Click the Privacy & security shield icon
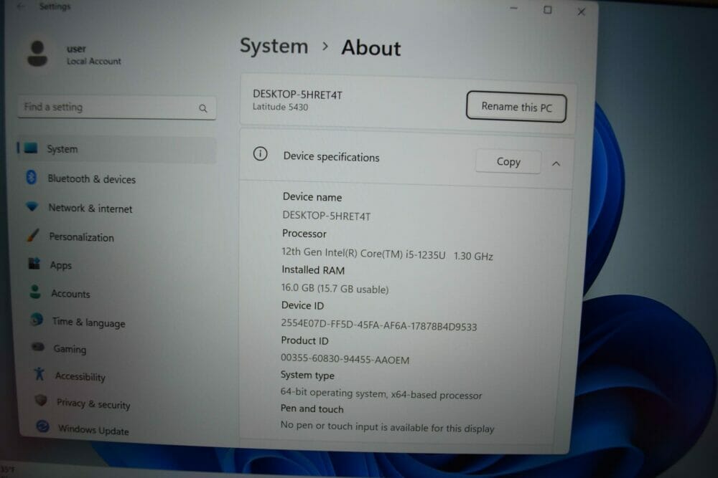The image size is (718, 478). click(41, 401)
